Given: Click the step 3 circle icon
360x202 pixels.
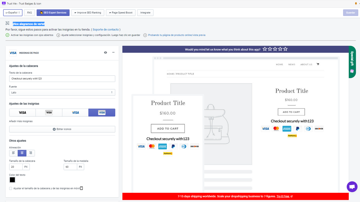Looking at the screenshot, I should (145, 35).
